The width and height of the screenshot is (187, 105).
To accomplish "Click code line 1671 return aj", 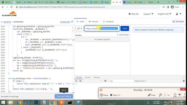I will [18, 71].
